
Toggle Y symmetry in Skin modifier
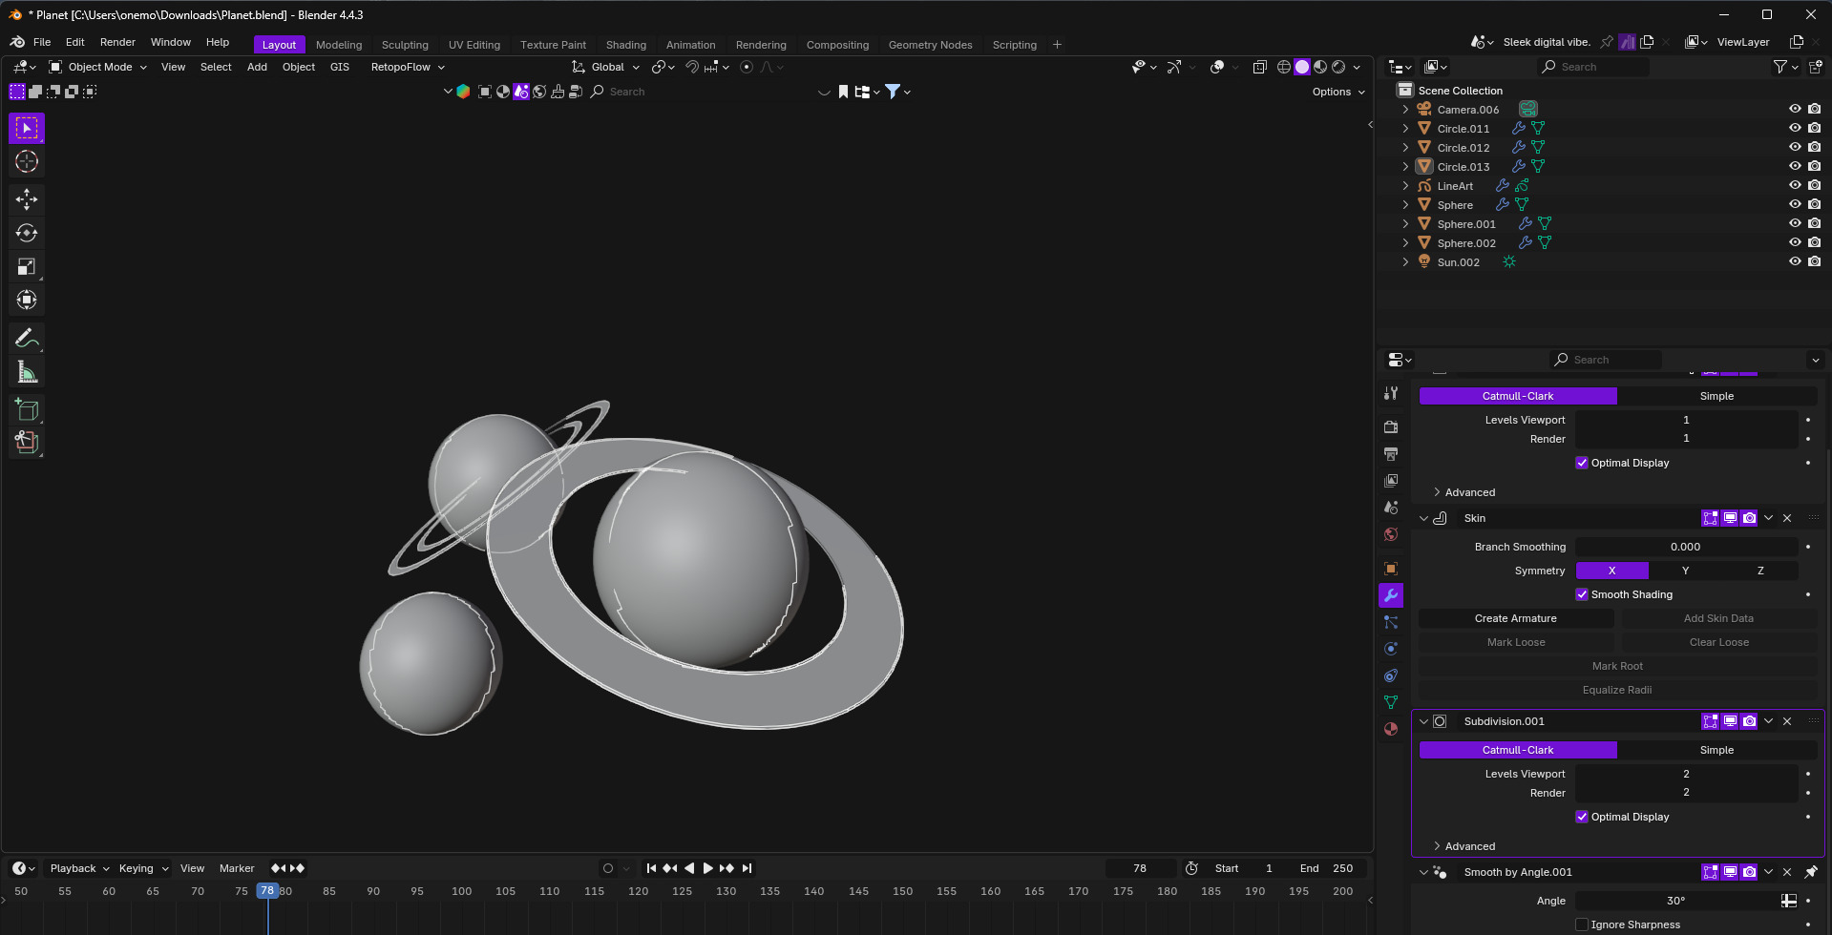pyautogui.click(x=1685, y=571)
